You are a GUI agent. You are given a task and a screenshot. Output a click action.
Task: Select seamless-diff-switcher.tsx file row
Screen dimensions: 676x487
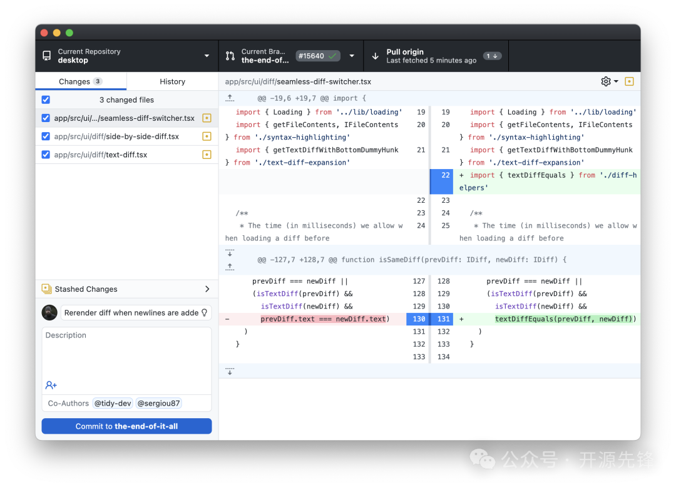(x=126, y=118)
